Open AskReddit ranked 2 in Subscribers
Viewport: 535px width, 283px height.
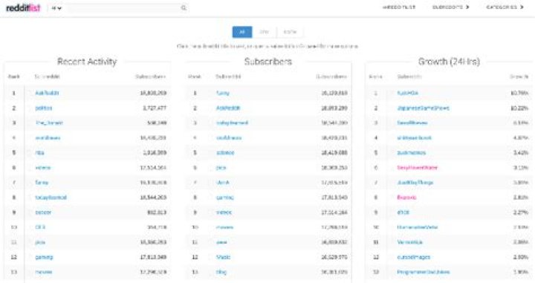point(228,108)
